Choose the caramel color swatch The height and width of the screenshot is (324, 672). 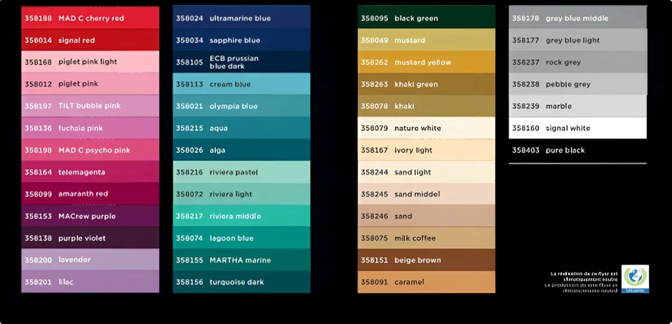(426, 282)
